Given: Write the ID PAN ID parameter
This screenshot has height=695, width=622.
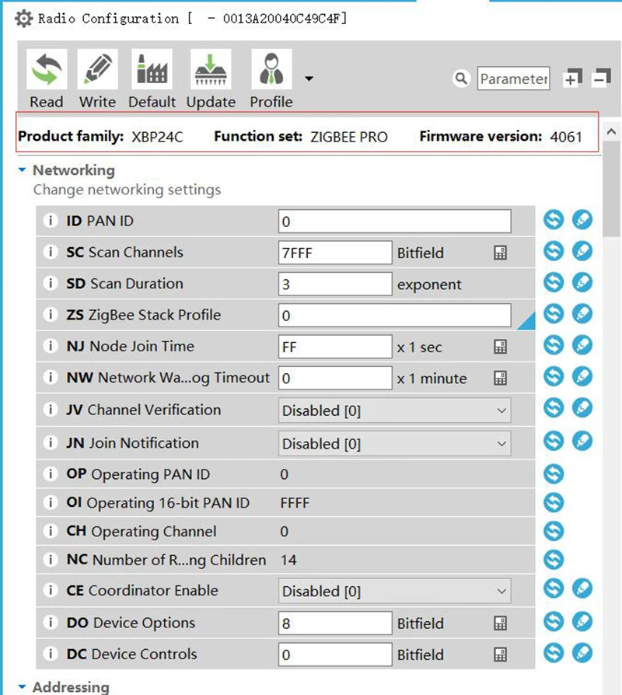Looking at the screenshot, I should coord(582,219).
